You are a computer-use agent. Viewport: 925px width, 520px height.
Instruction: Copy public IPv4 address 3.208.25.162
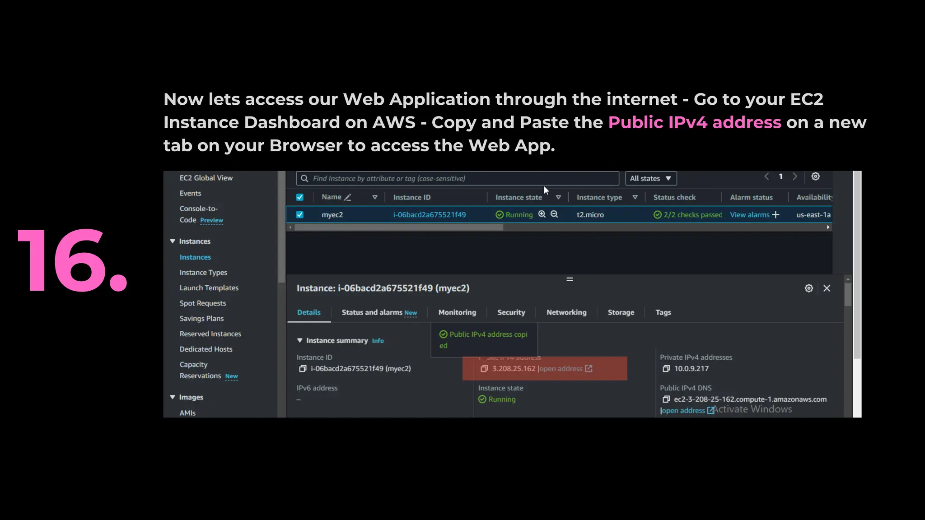click(484, 369)
